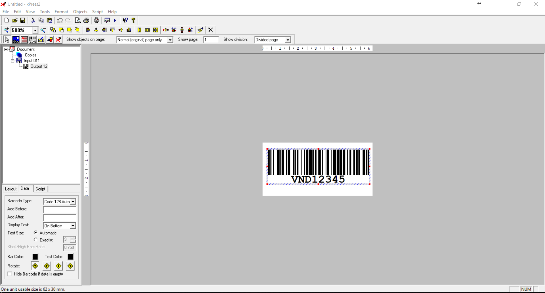
Task: Switch to the Layout tab
Action: click(11, 189)
